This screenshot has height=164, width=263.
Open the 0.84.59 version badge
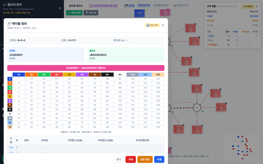click(103, 6)
